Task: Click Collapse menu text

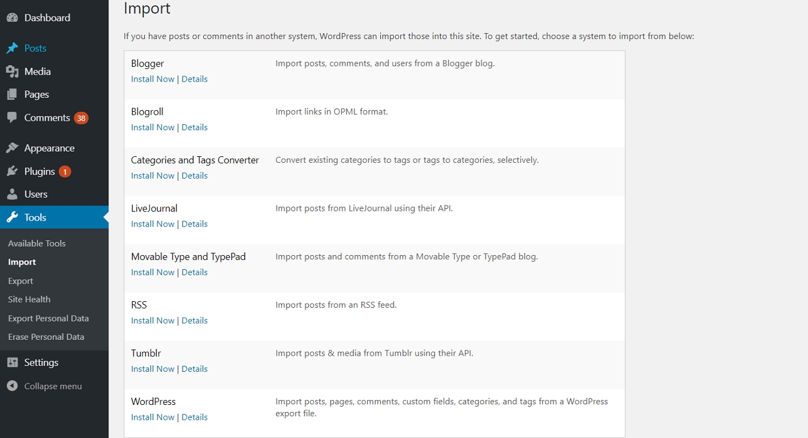Action: point(53,386)
